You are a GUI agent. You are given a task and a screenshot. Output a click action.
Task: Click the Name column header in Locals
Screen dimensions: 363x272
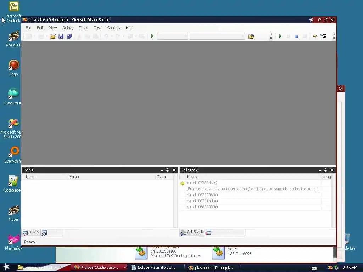click(x=46, y=177)
